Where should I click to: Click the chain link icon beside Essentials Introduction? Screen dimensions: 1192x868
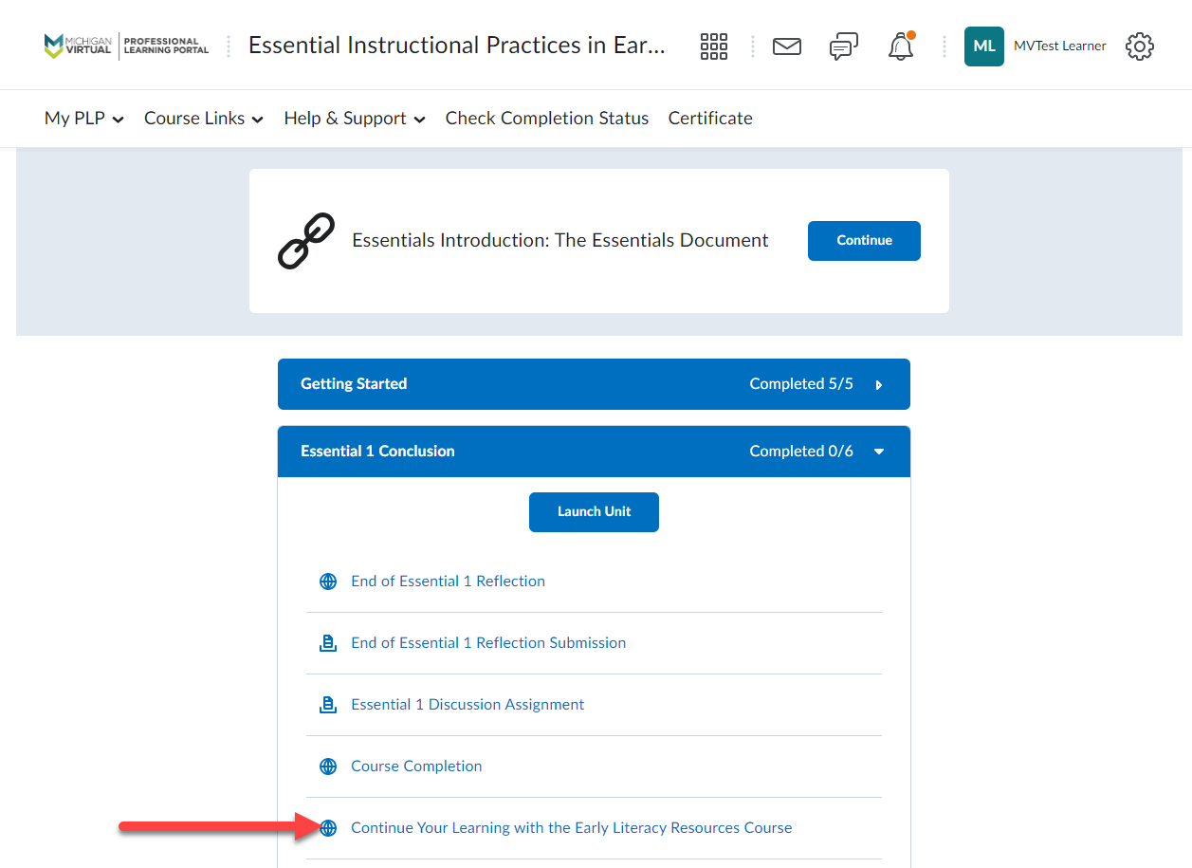[x=305, y=240]
